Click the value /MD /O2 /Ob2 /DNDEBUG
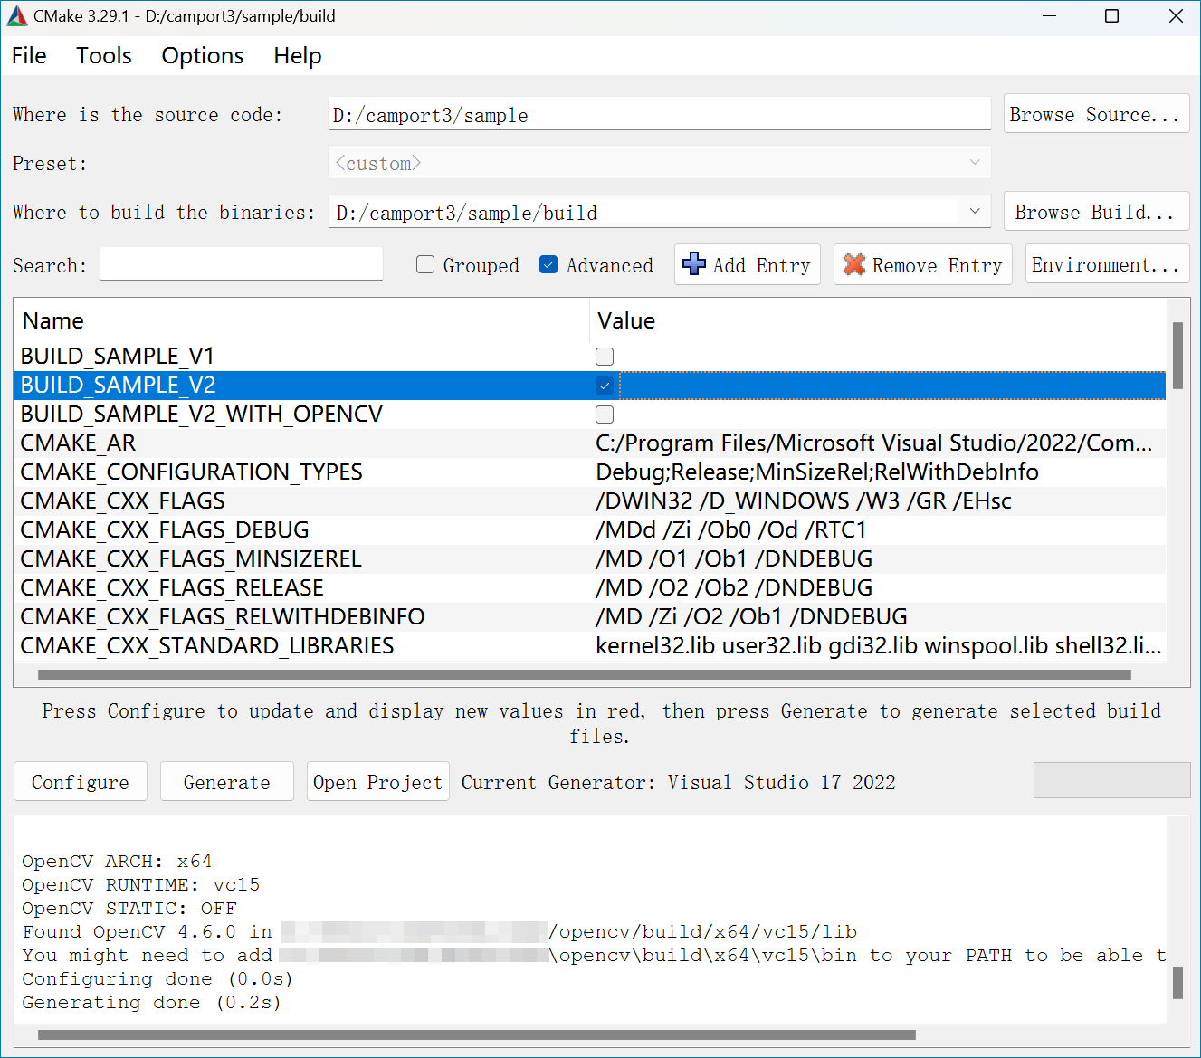The image size is (1201, 1058). [734, 588]
